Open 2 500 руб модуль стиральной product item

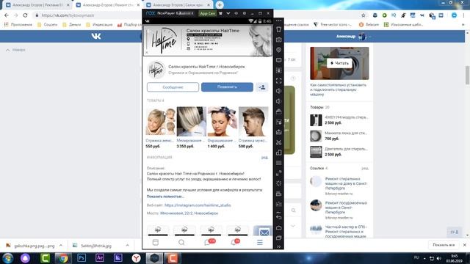point(339,120)
